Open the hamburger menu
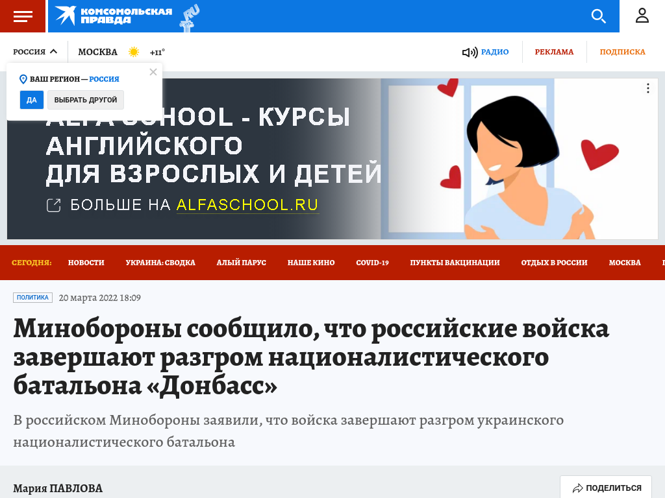Screen dimensions: 665x498 23,16
